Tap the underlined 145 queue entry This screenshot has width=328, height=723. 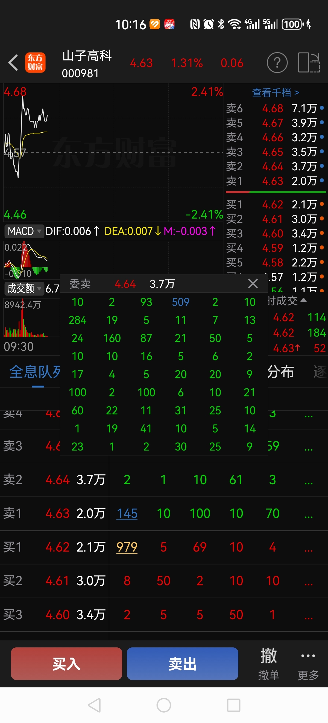click(127, 513)
